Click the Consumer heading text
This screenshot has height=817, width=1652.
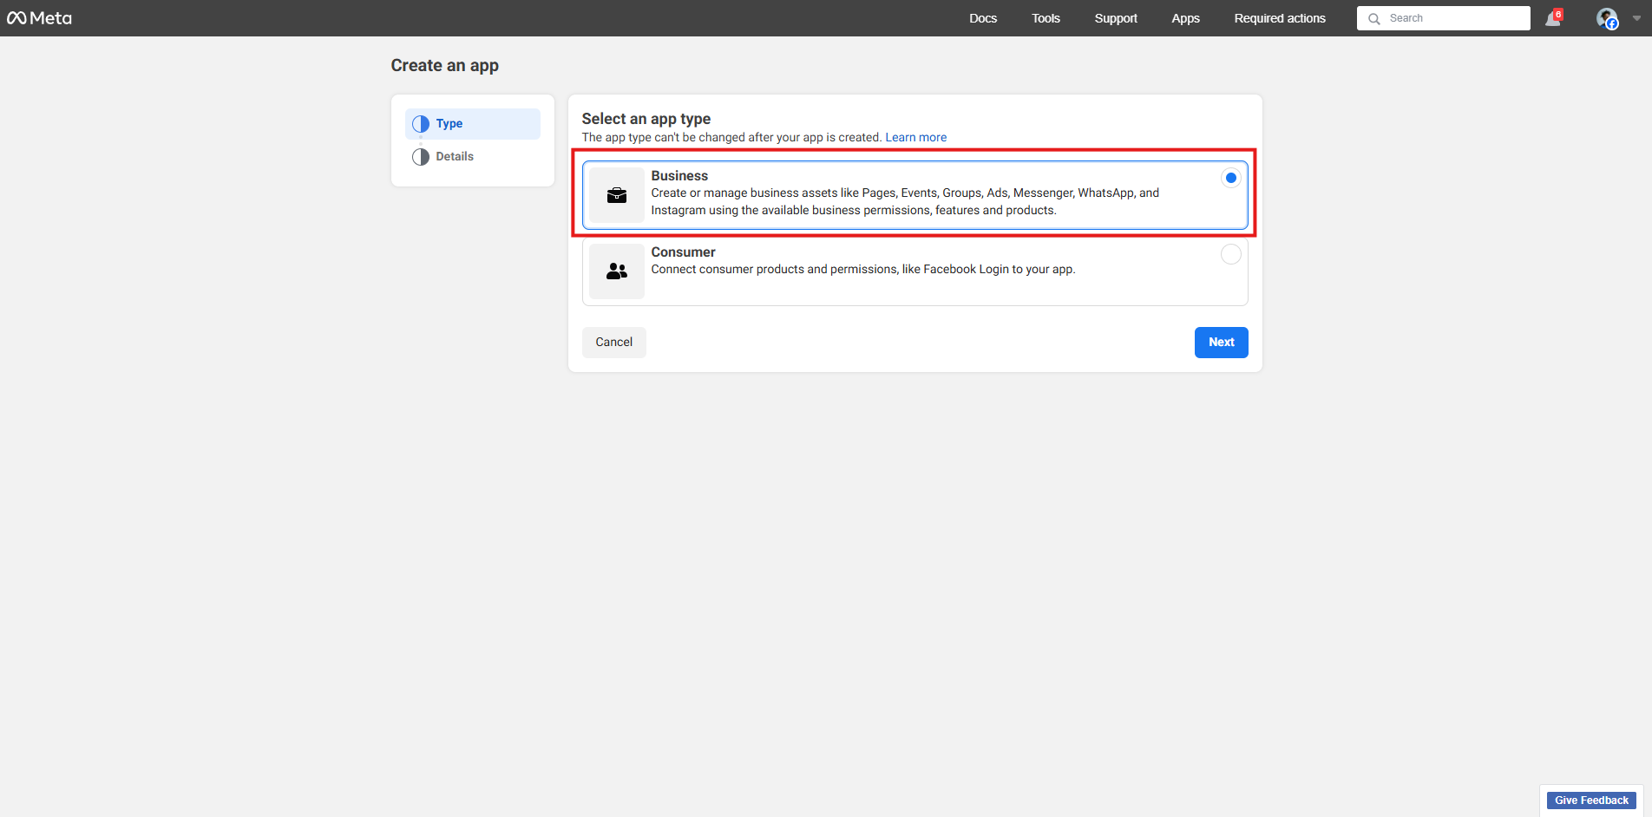click(x=683, y=252)
